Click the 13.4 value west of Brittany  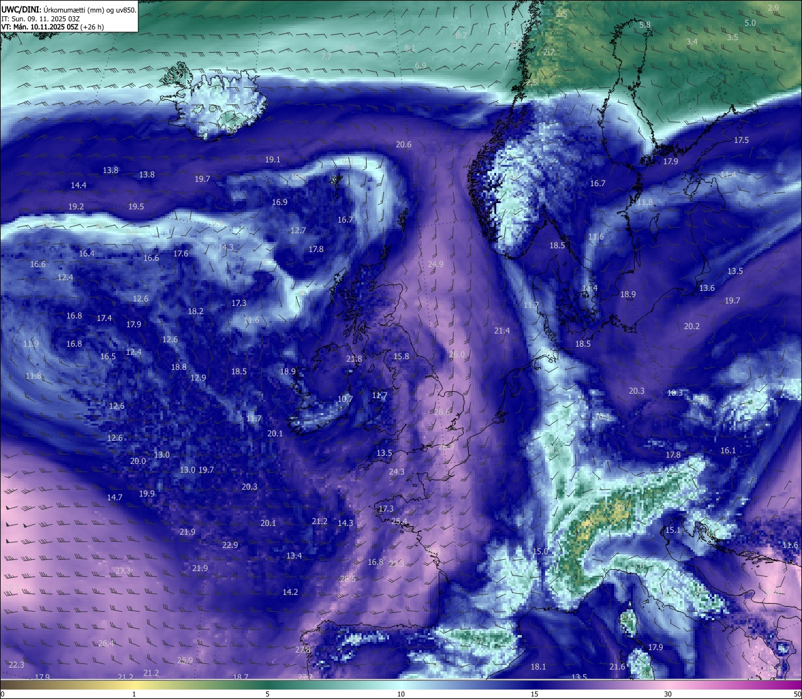click(294, 555)
